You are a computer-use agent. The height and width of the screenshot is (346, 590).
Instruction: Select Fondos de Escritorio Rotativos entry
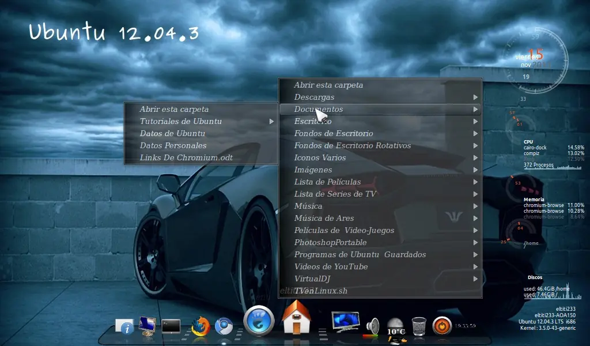[380, 145]
